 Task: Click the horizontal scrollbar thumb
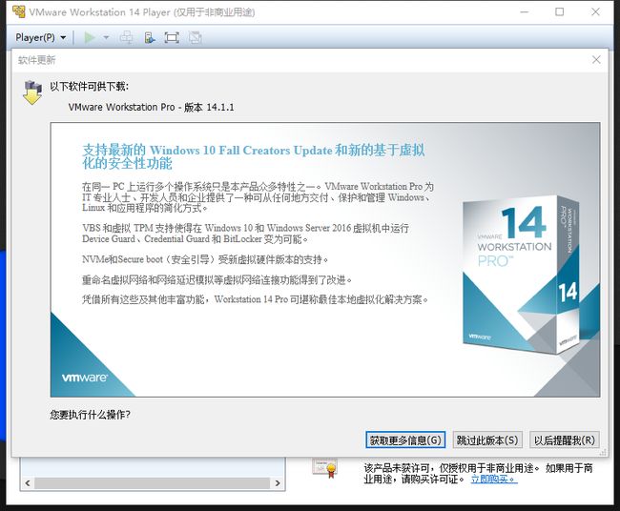coord(153,483)
